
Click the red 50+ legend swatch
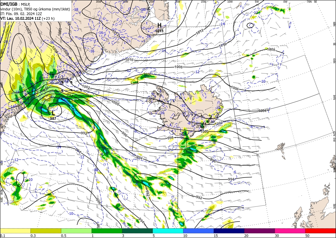321,231
